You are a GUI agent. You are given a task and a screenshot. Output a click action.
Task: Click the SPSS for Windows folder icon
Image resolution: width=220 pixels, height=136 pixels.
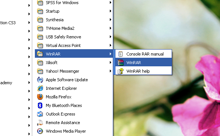40,3
